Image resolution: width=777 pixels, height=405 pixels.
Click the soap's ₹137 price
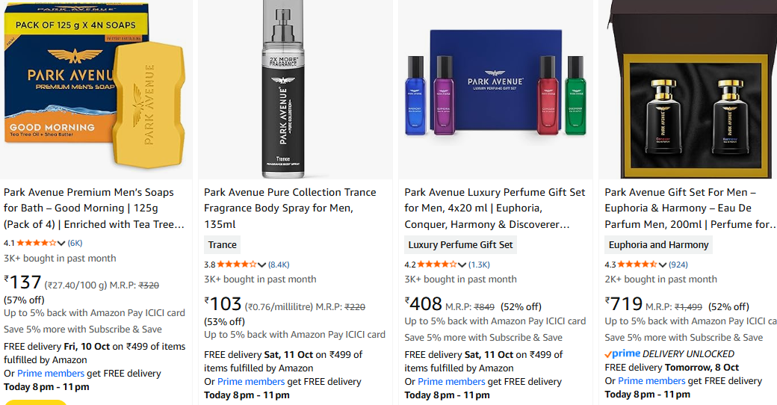[23, 282]
